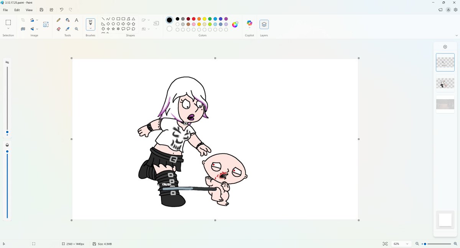Click the Redo arrow

[71, 10]
